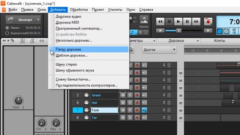This screenshot has height=135, width=240.
Task: Open the Обработка menu
Action: (x=79, y=10)
